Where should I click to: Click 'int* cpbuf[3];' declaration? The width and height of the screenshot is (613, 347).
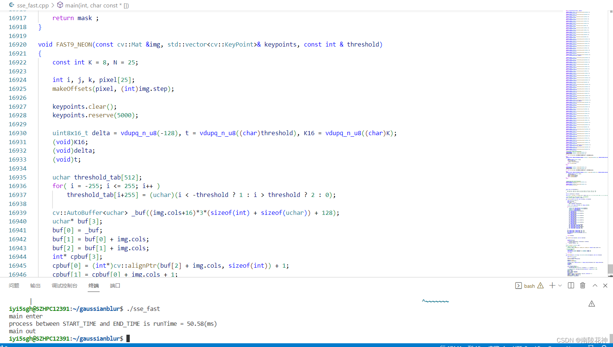pos(77,257)
